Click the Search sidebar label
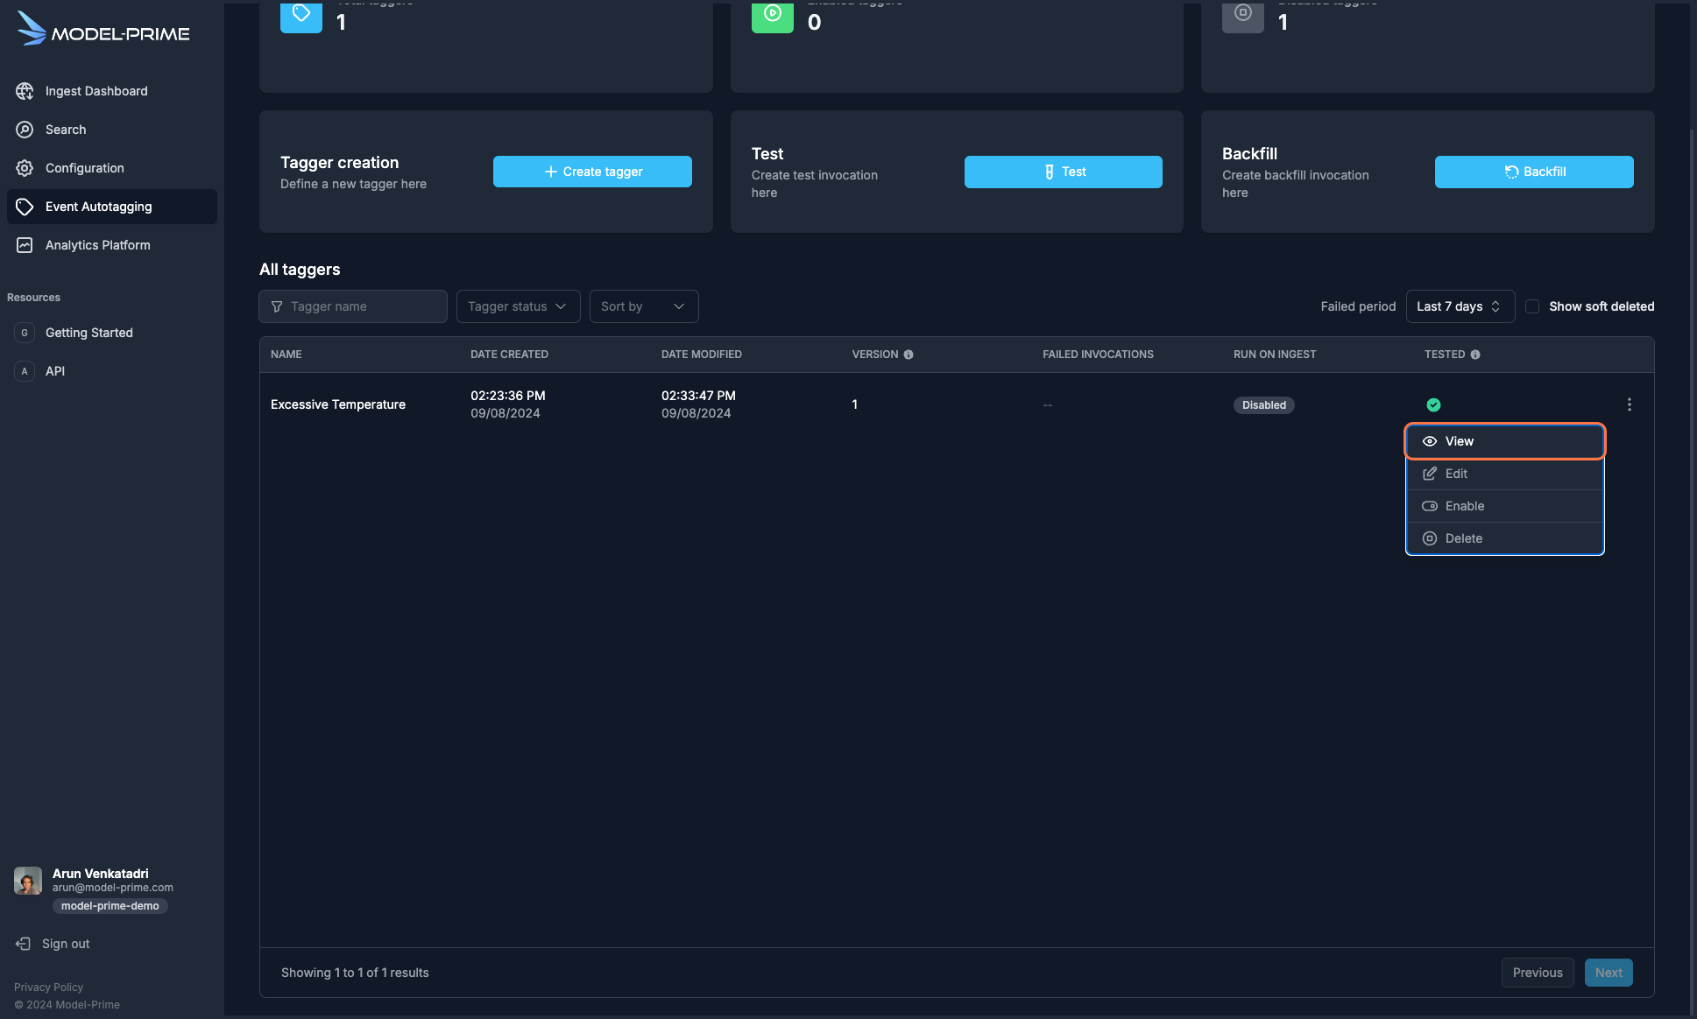The height and width of the screenshot is (1019, 1697). 66,130
